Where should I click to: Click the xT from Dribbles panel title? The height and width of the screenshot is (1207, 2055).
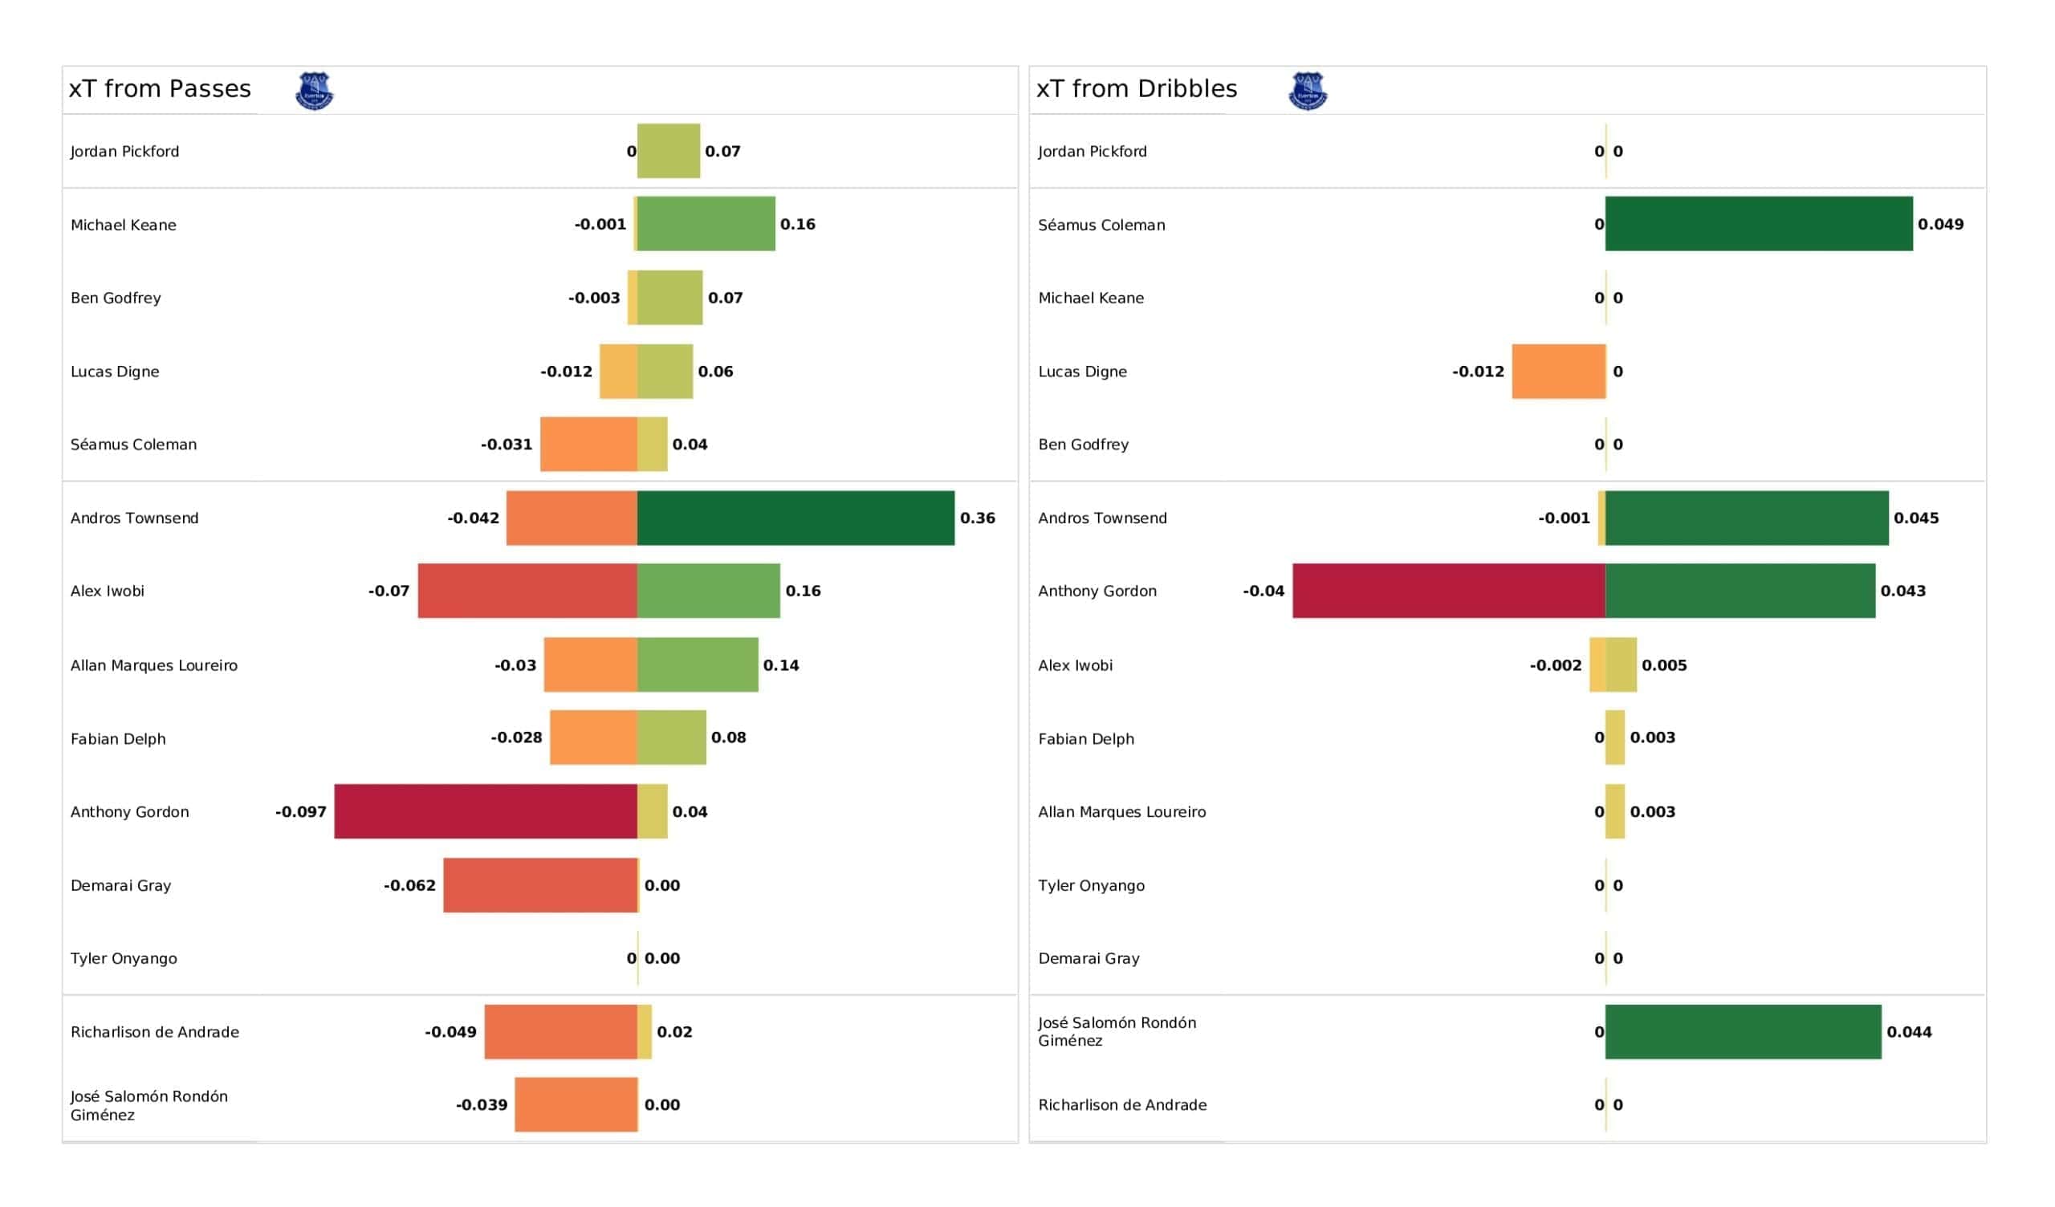(1137, 89)
